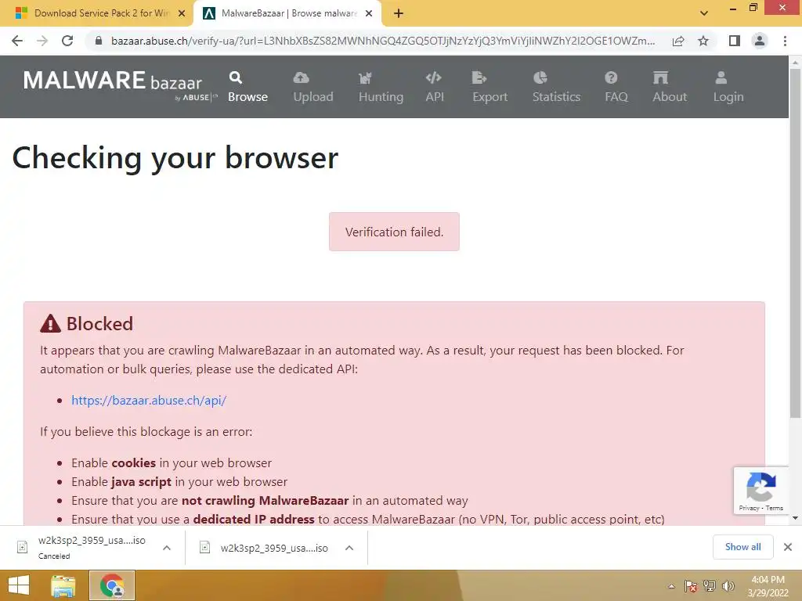Screen dimensions: 802x601
Task: Click the padlock site info icon
Action: click(x=99, y=41)
